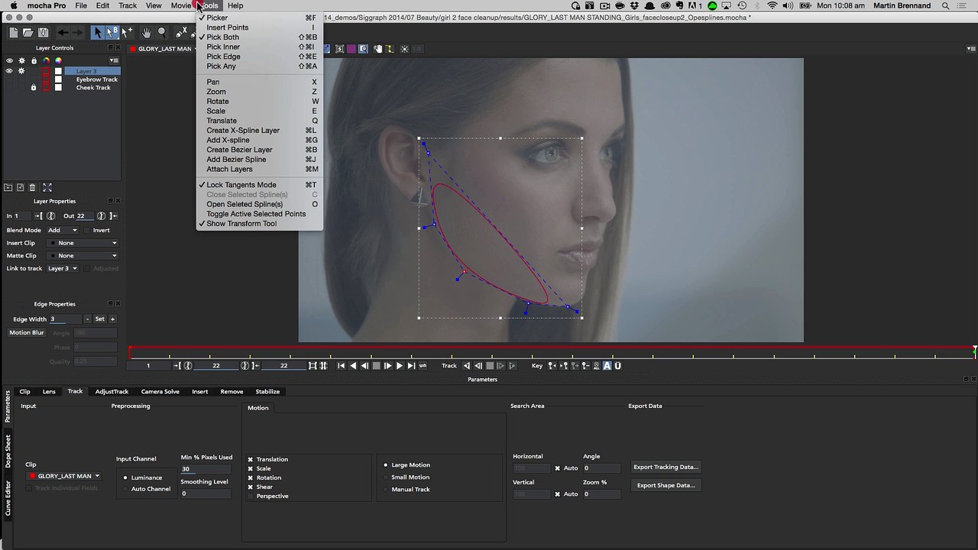Uncheck the Translation motion checkbox
978x550 pixels.
[x=250, y=459]
